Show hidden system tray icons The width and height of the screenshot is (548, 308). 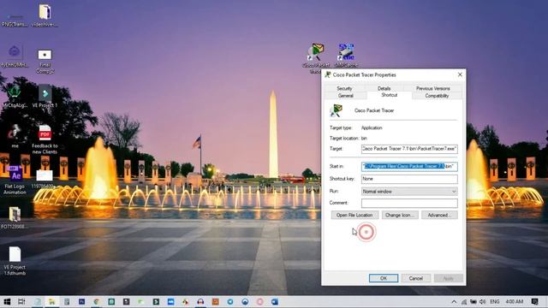454,302
